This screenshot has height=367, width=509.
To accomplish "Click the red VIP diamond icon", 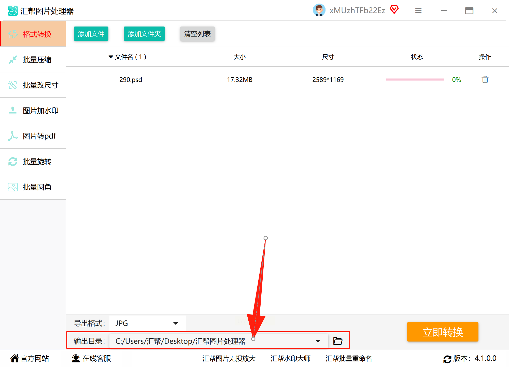I will pyautogui.click(x=394, y=10).
